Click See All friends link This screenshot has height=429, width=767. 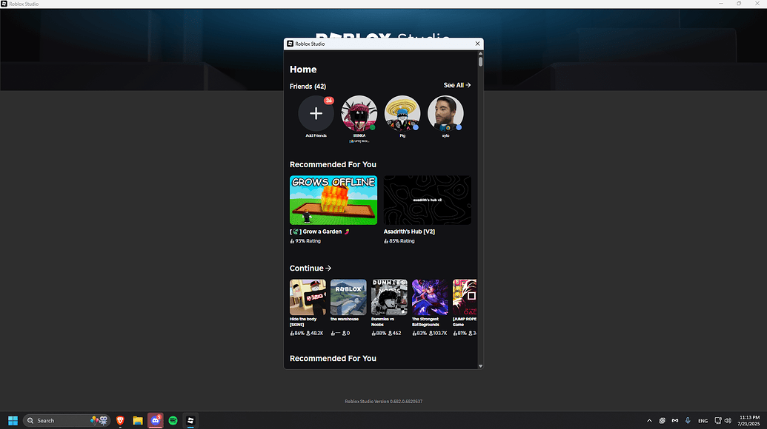[x=457, y=85]
